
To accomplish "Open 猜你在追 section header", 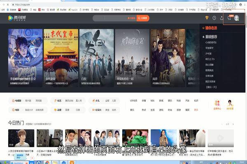I will pos(210,28).
